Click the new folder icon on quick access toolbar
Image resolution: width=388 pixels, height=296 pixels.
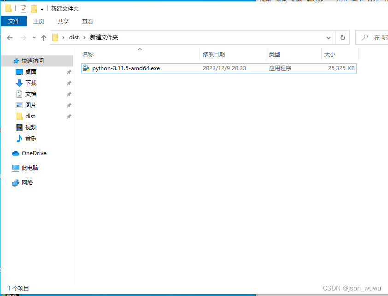tap(34, 8)
